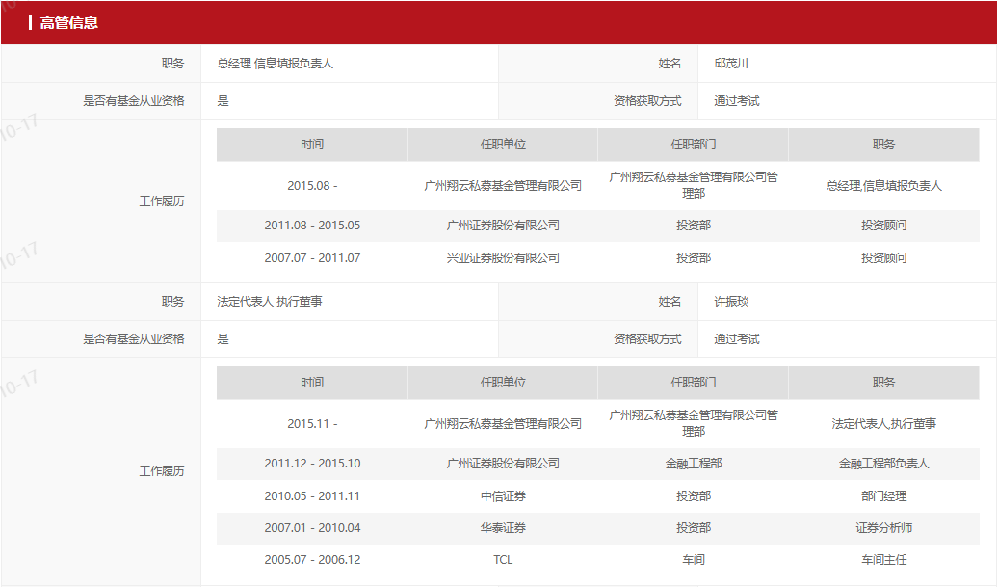The image size is (998, 587).
Task: Click 金融工程部 department cell
Action: [694, 464]
